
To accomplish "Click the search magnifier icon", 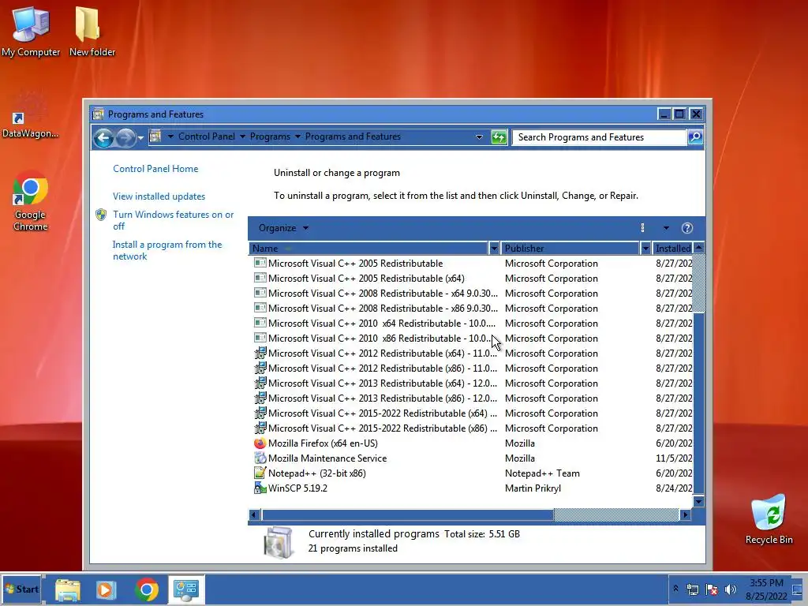I will (x=695, y=137).
